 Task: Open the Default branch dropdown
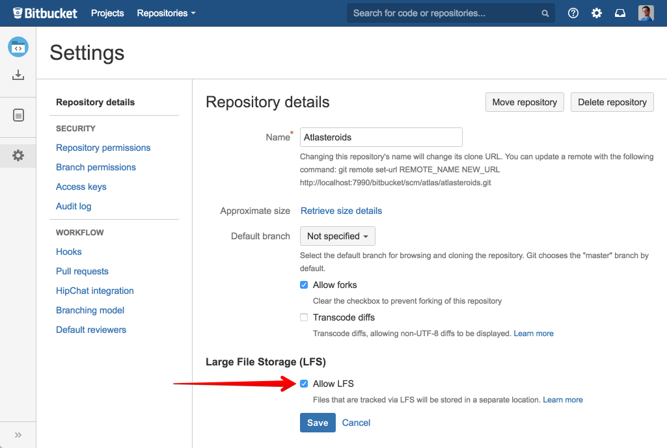pos(337,236)
